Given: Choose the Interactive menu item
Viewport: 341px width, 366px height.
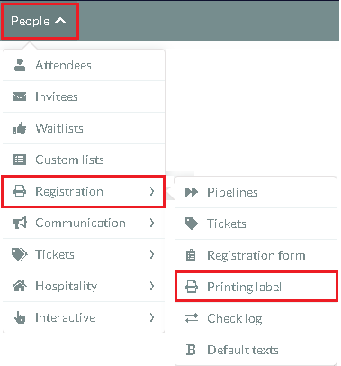Looking at the screenshot, I should [84, 317].
